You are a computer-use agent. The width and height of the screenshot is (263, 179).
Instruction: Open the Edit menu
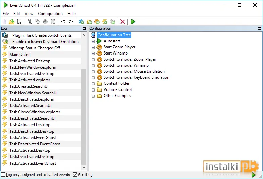tap(17, 13)
